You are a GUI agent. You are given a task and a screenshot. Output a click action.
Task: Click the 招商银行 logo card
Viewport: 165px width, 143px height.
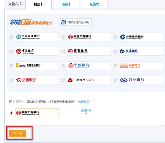(x=89, y=51)
